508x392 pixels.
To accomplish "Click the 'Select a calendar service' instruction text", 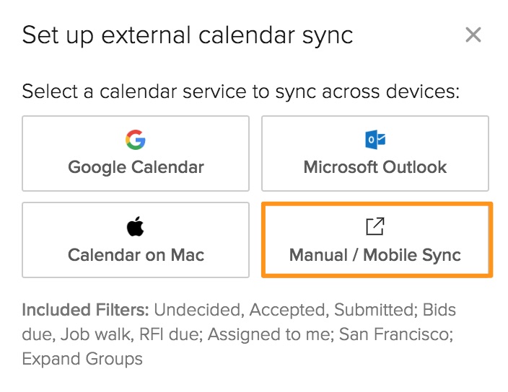I will click(x=241, y=92).
